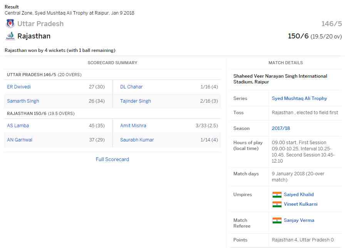Click AN Garhwal's score 37 (29)
The image size is (345, 248).
click(x=97, y=140)
